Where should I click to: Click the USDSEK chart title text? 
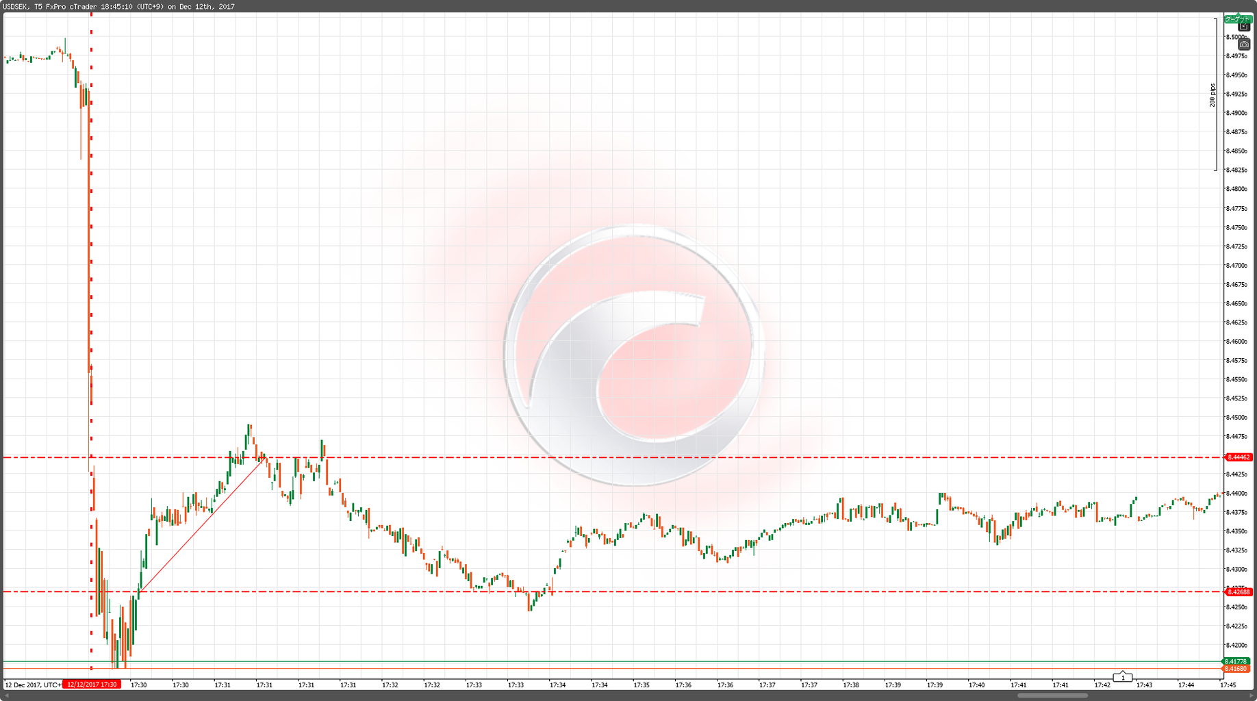118,7
